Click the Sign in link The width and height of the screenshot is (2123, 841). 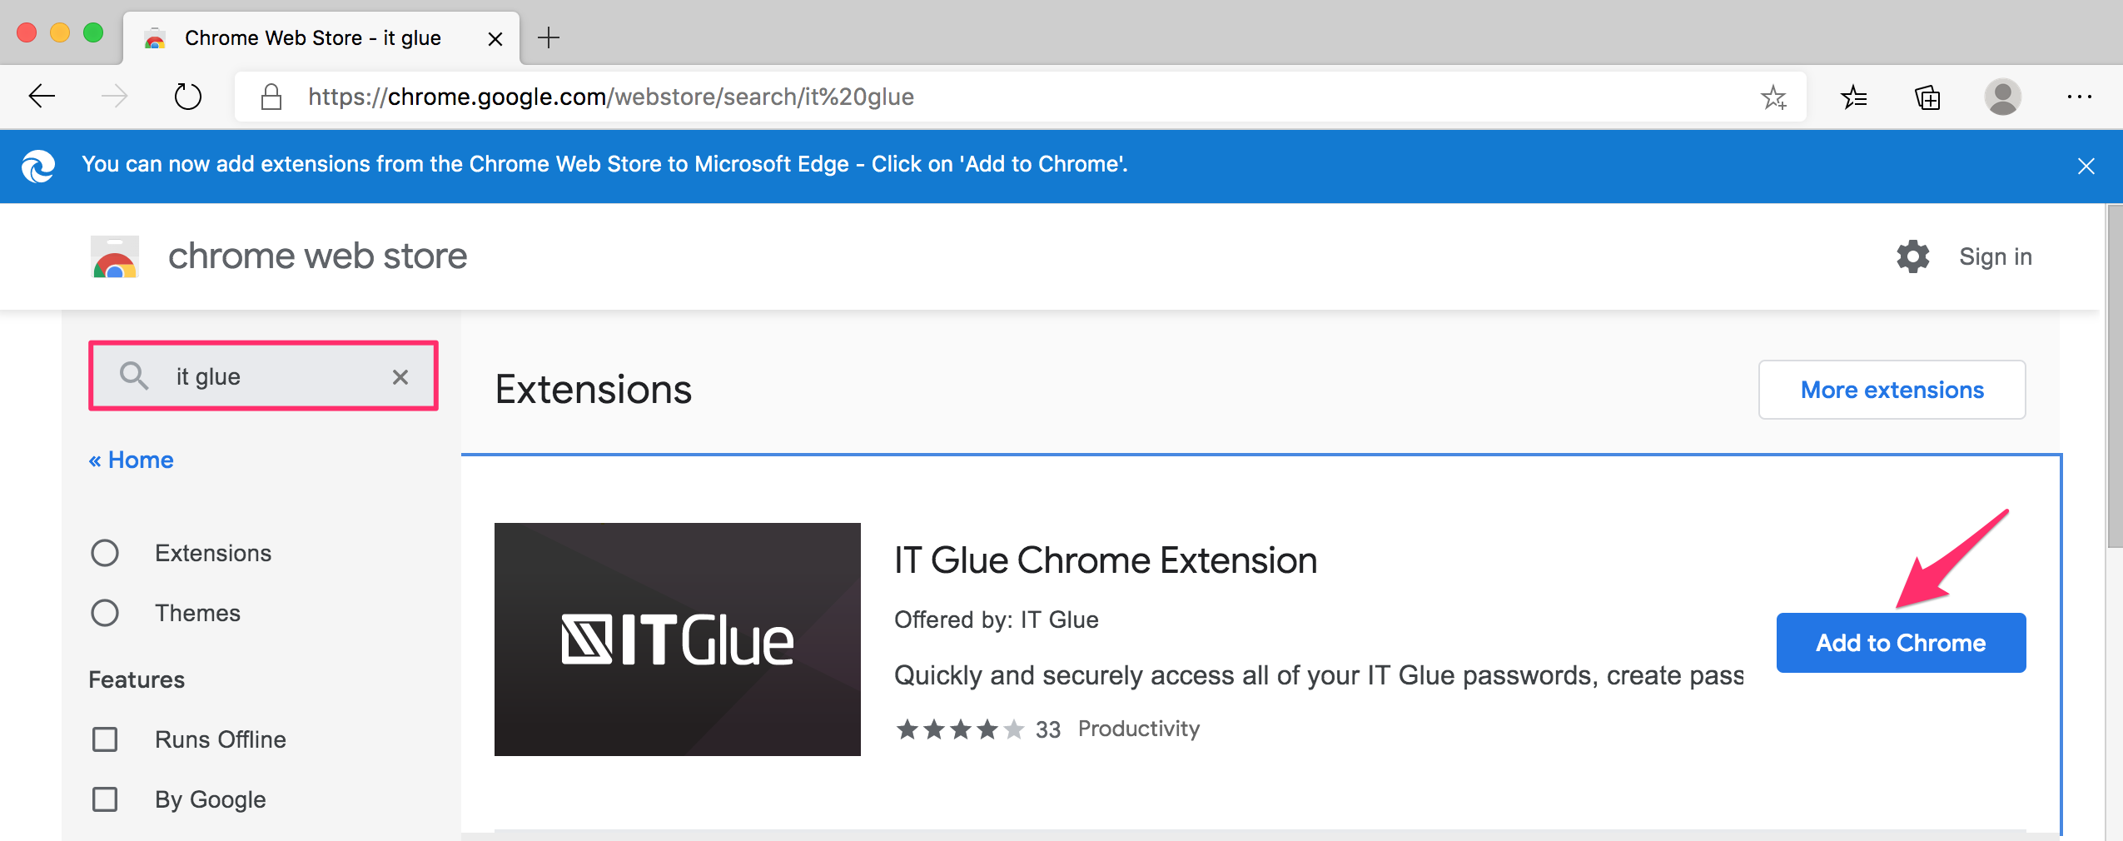(x=1995, y=256)
